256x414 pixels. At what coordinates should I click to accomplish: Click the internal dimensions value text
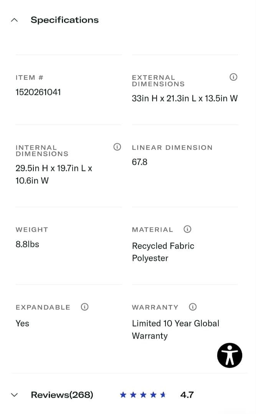point(54,174)
